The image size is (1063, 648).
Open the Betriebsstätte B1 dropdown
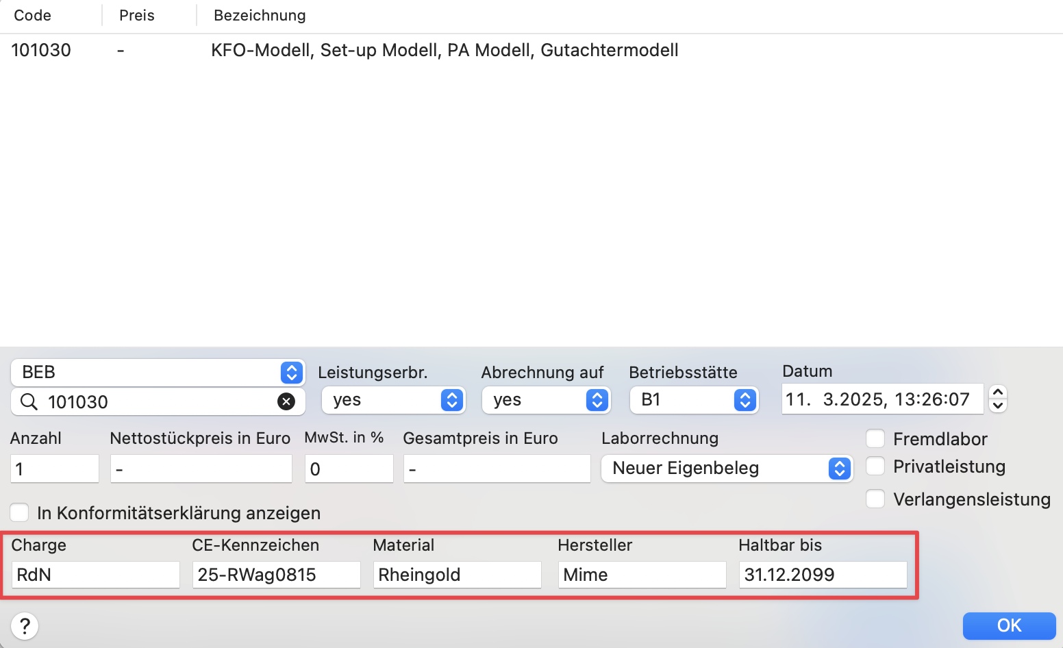pos(694,400)
